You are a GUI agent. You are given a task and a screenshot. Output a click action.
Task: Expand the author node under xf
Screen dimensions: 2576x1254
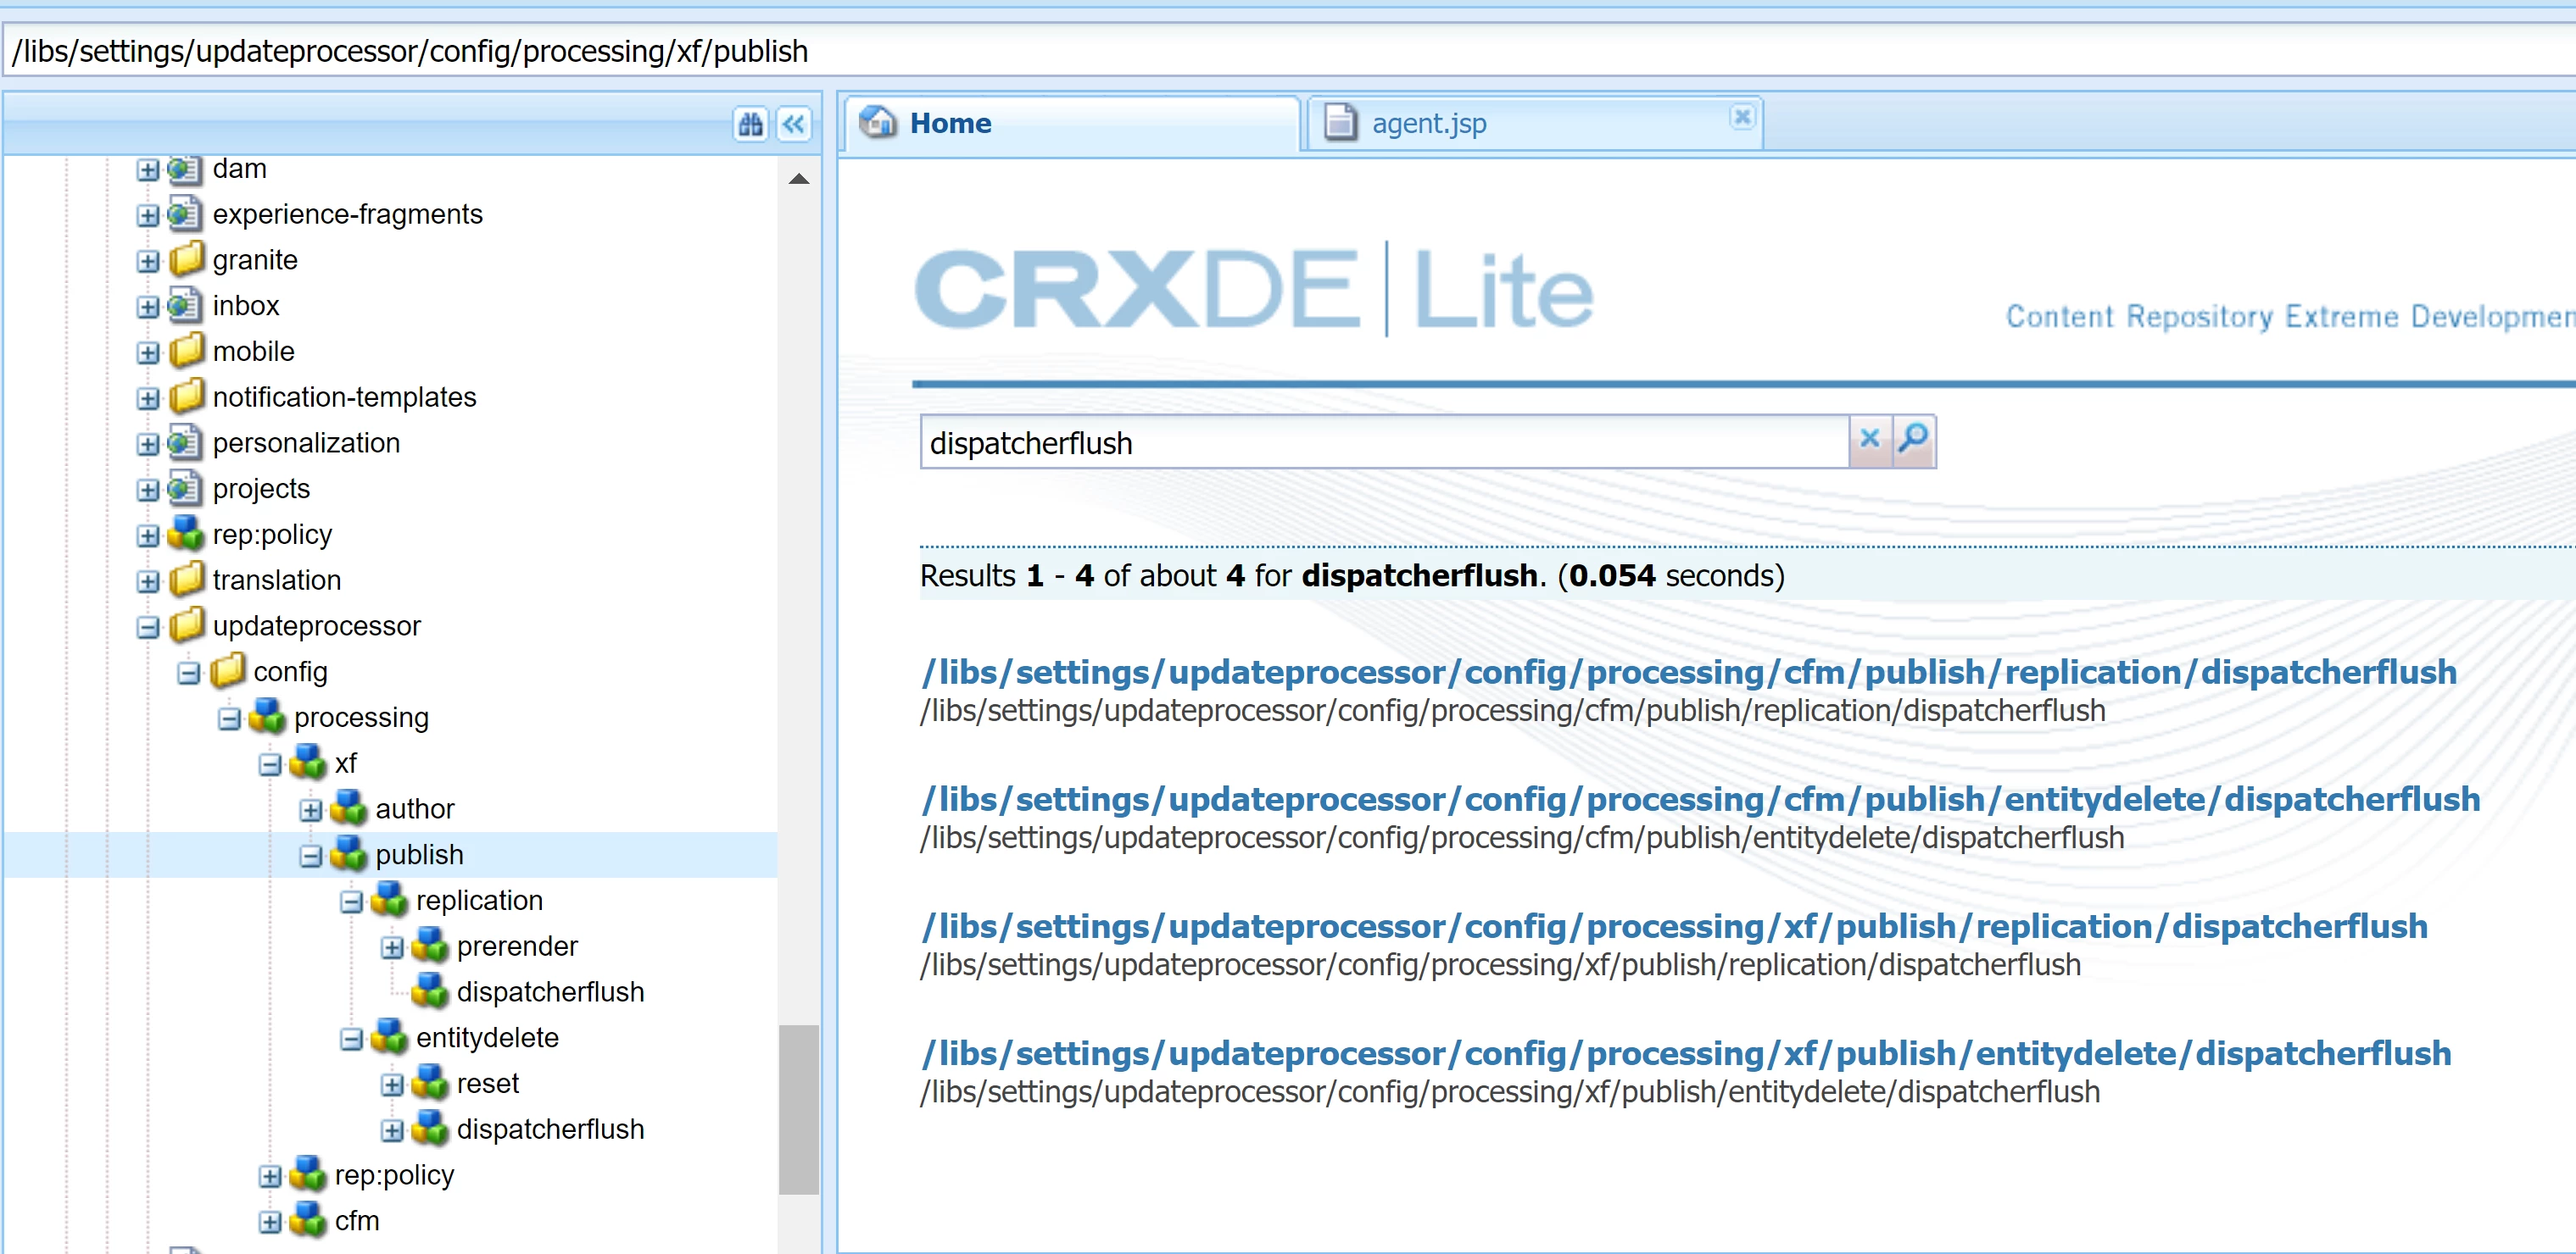click(311, 810)
